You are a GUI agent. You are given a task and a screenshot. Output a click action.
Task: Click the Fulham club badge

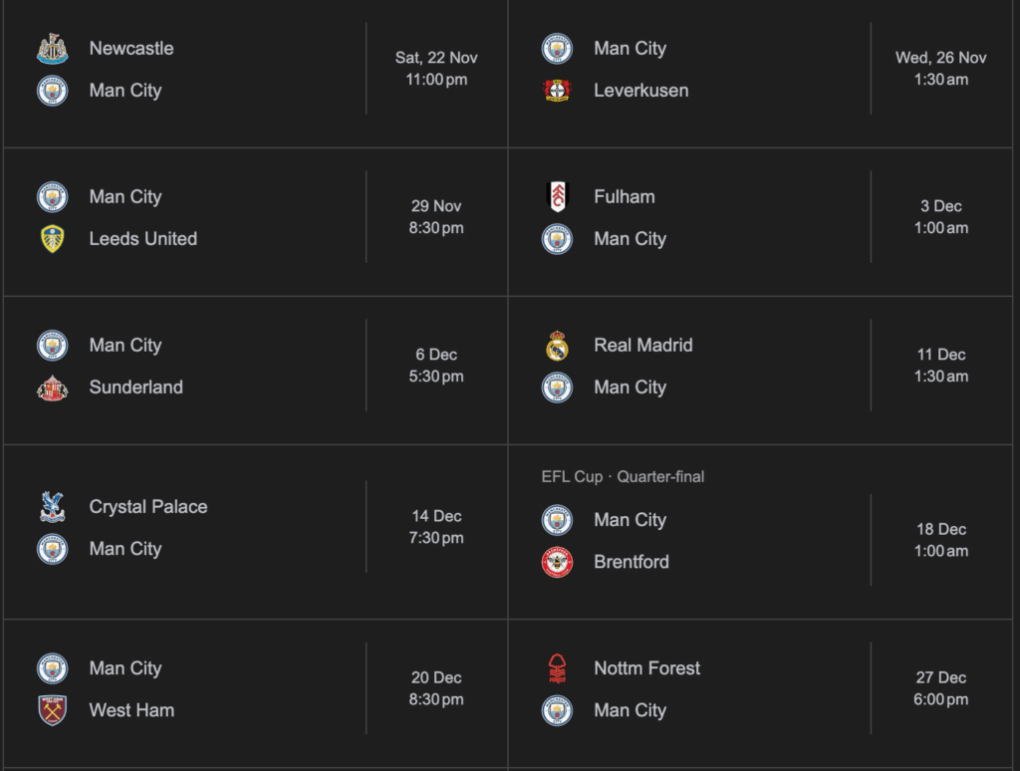pyautogui.click(x=557, y=197)
